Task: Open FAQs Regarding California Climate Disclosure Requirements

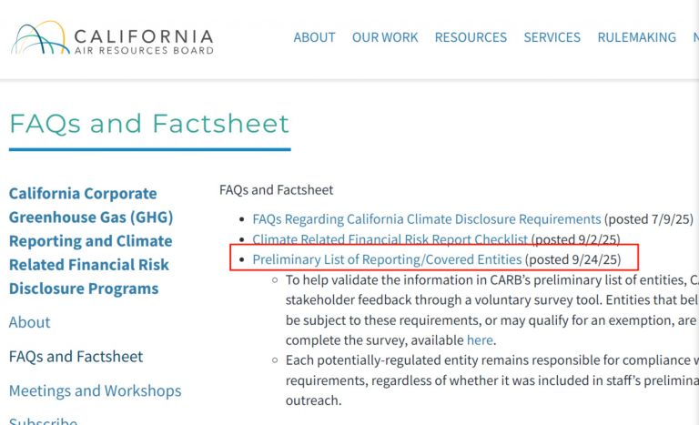Action: [x=427, y=219]
